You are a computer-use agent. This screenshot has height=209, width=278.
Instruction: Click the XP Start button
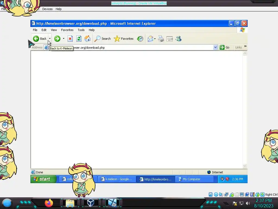click(x=43, y=179)
